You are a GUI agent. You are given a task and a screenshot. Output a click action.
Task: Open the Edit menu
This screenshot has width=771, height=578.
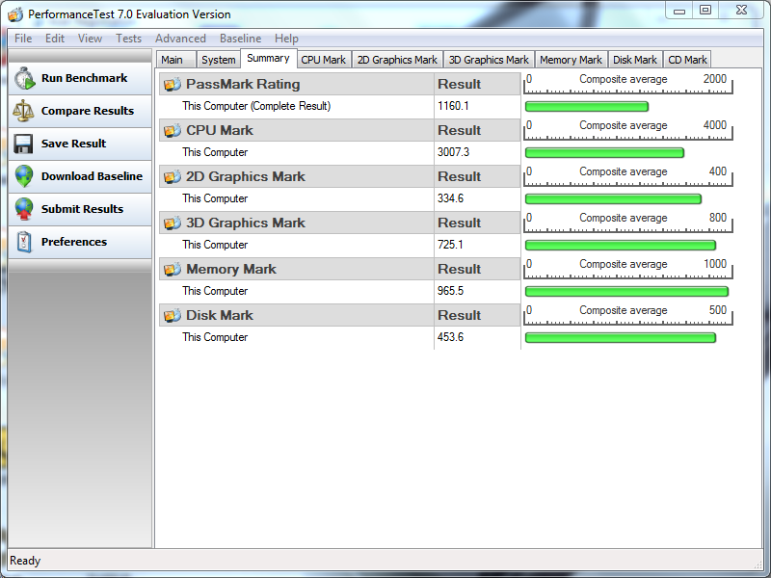[x=55, y=39]
